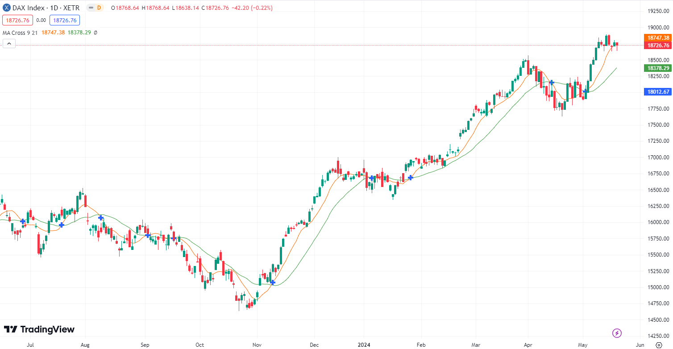Click the 17500.00 price scale label
The image size is (673, 349).
pos(658,125)
